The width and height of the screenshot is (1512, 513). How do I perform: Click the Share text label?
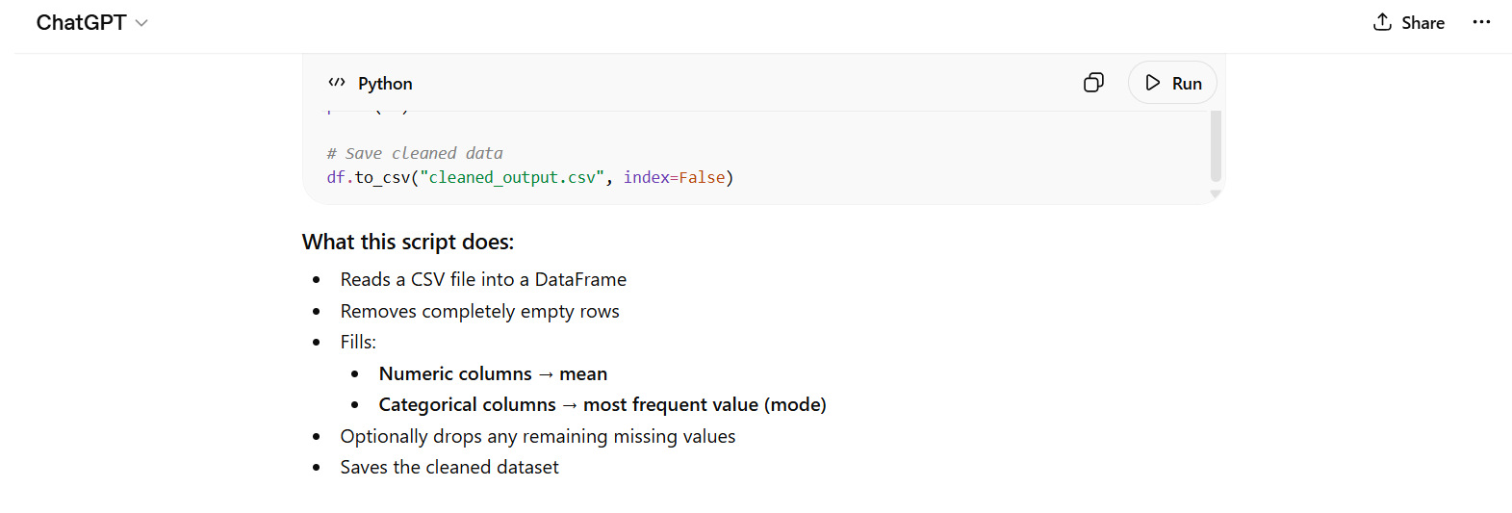pyautogui.click(x=1422, y=23)
